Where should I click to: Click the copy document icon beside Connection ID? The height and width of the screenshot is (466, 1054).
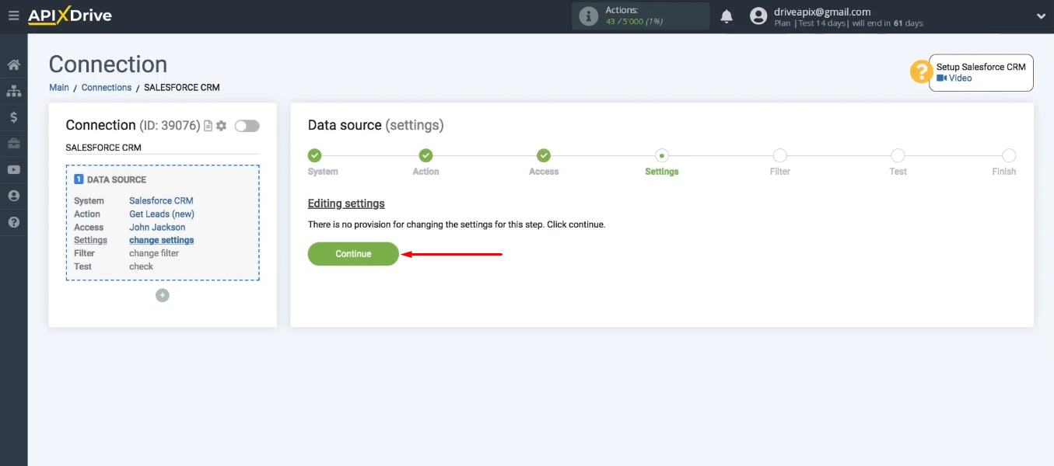pyautogui.click(x=207, y=125)
